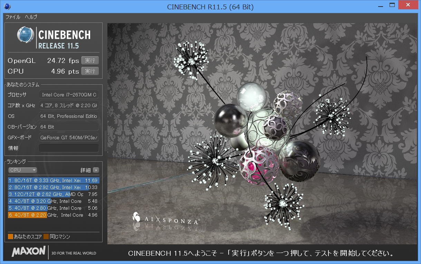Click the CINEBENCH sphere logo icon
421x264 pixels.
click(26, 36)
